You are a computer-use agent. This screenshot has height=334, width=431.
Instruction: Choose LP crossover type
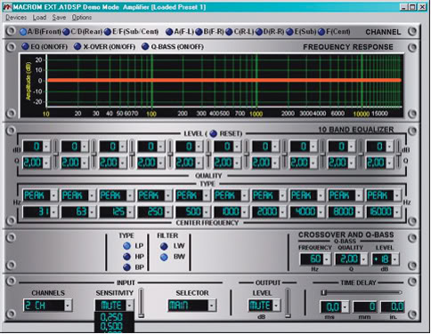click(x=126, y=246)
